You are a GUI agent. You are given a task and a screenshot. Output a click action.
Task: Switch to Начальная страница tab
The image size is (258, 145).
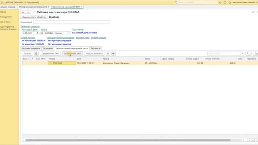tap(8, 7)
